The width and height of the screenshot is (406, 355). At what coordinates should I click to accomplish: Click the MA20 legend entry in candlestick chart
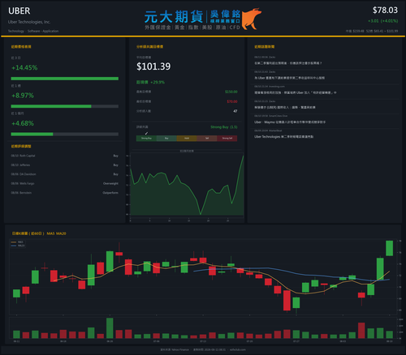(x=18, y=246)
